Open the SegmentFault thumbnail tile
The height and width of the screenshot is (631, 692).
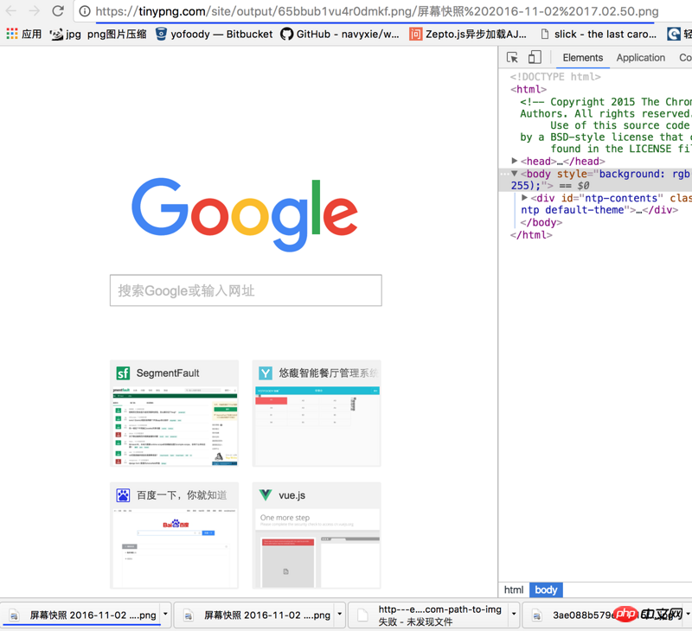175,413
